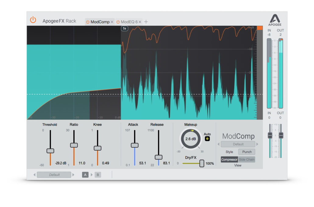Click the 5s display time badge
314x207 pixels.
click(124, 28)
